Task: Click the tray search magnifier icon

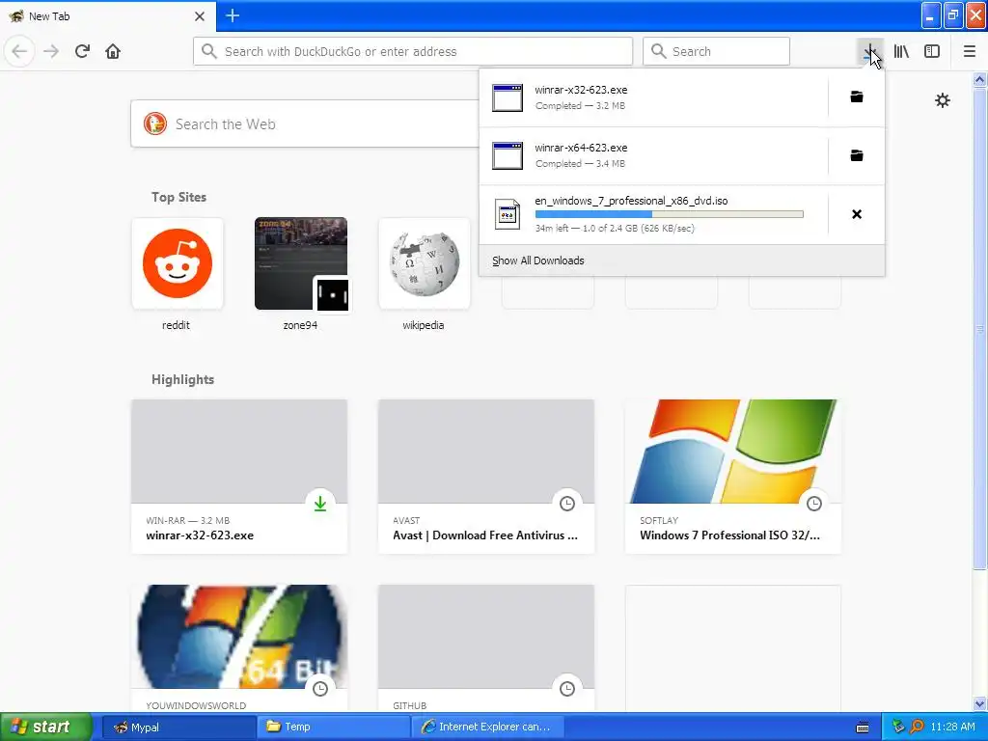Action: [917, 727]
